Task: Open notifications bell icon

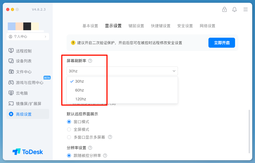Action: pos(234,9)
